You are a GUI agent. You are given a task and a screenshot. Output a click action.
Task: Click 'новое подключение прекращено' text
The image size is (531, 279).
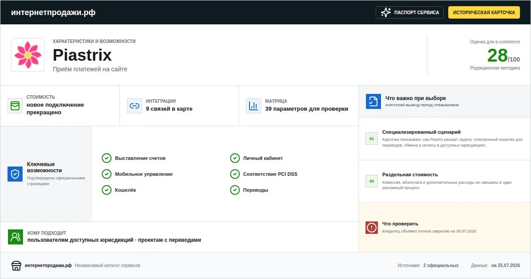[55, 108]
